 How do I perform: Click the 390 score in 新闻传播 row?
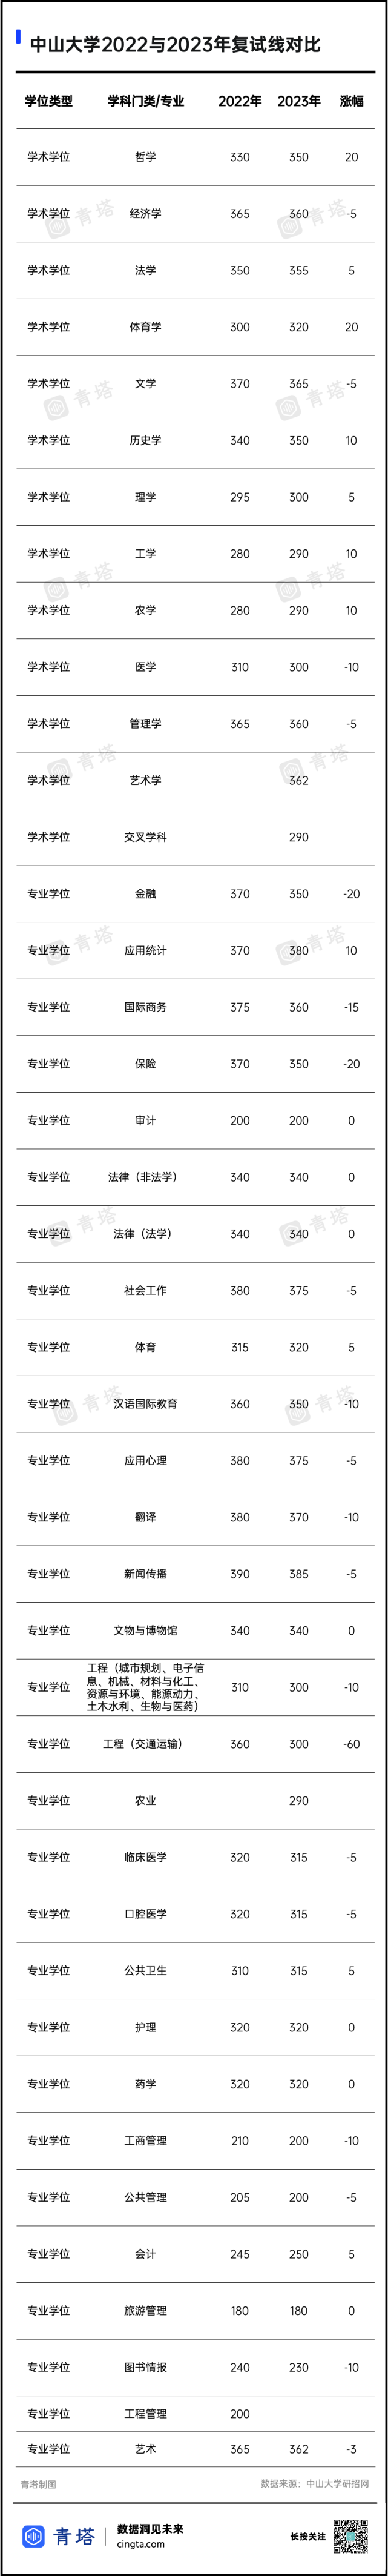click(240, 1574)
